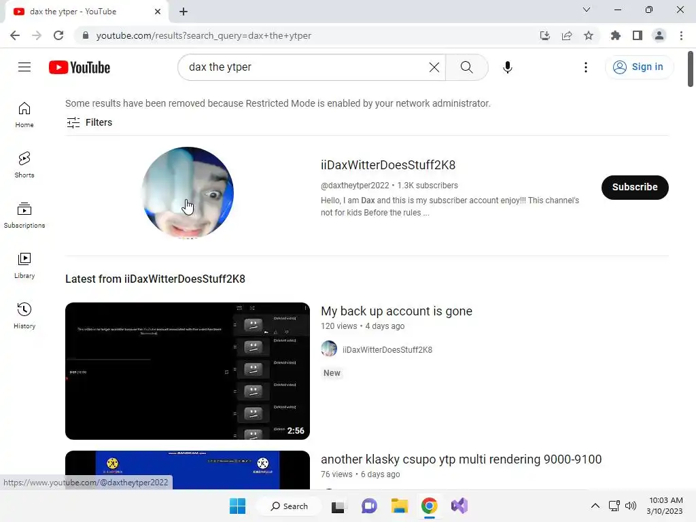Image resolution: width=696 pixels, height=522 pixels.
Task: Open the YouTube hamburger guide menu
Action: (24, 67)
